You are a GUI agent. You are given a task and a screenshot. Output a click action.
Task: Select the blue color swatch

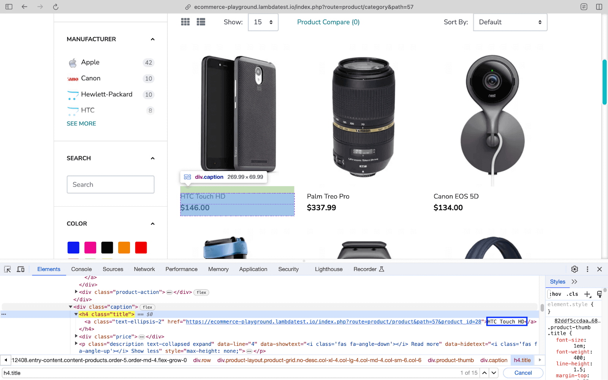[73, 248]
